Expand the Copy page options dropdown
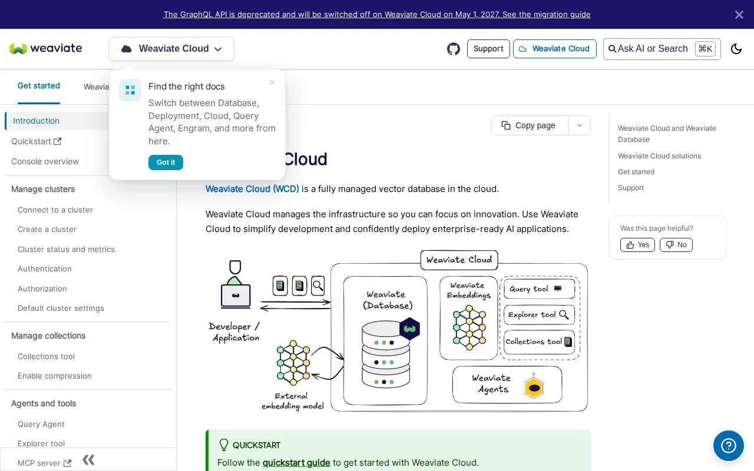This screenshot has width=754, height=471. (x=580, y=125)
